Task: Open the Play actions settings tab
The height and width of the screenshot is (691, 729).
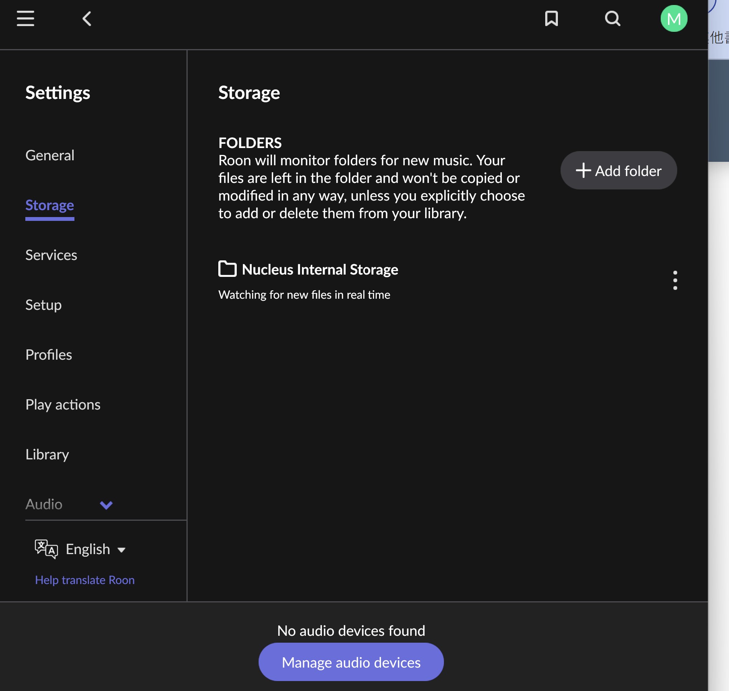Action: tap(63, 405)
